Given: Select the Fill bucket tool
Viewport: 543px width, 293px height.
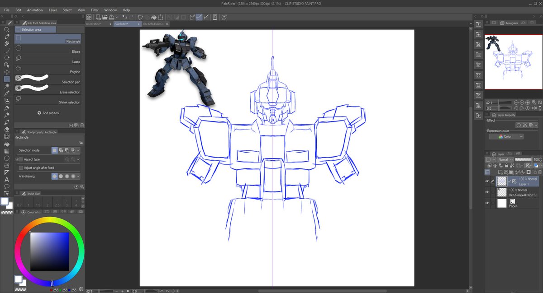Looking at the screenshot, I should tap(7, 144).
